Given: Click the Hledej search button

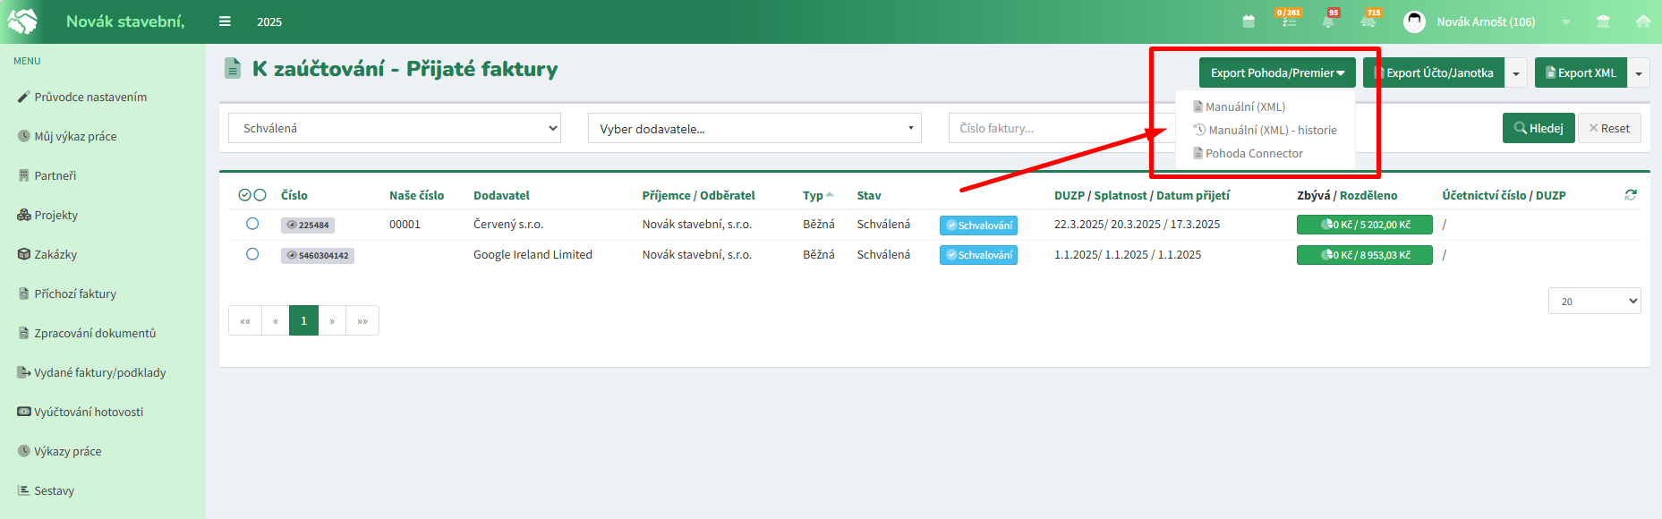Looking at the screenshot, I should [1538, 128].
